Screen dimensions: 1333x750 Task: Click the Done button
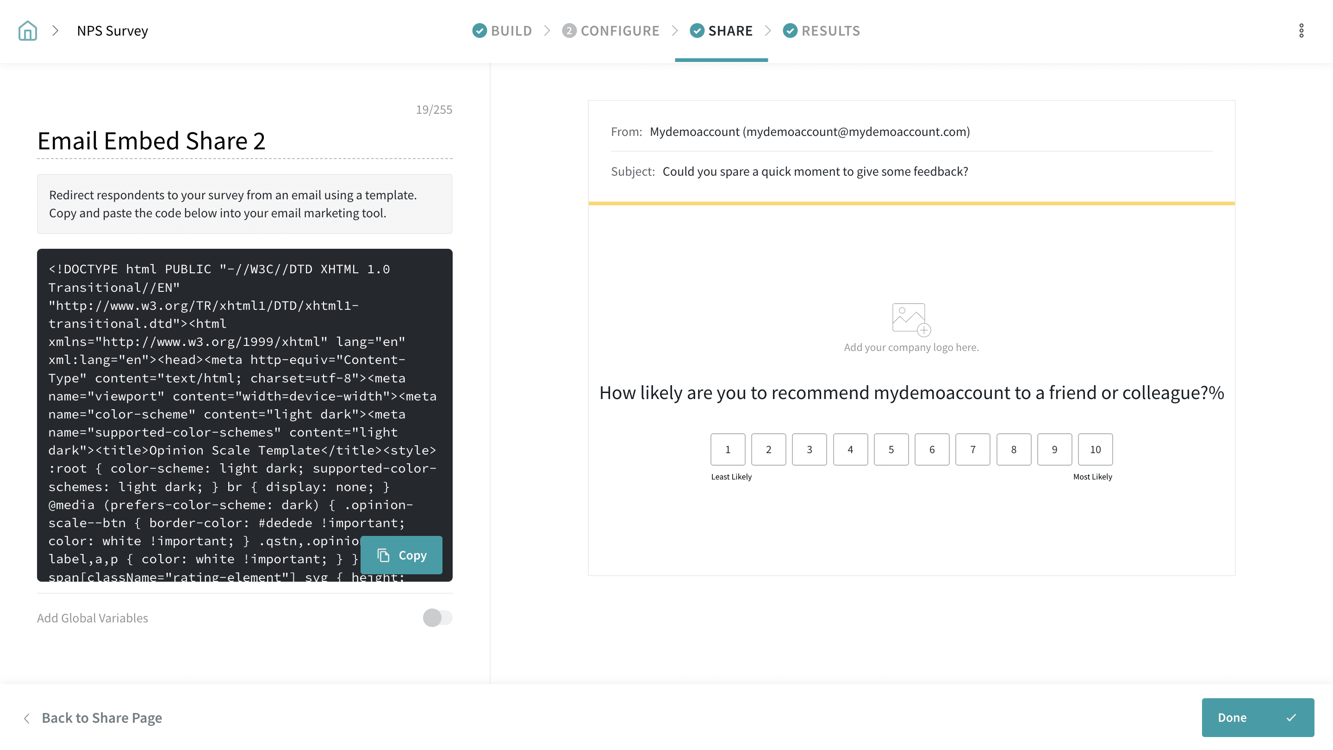pos(1258,718)
